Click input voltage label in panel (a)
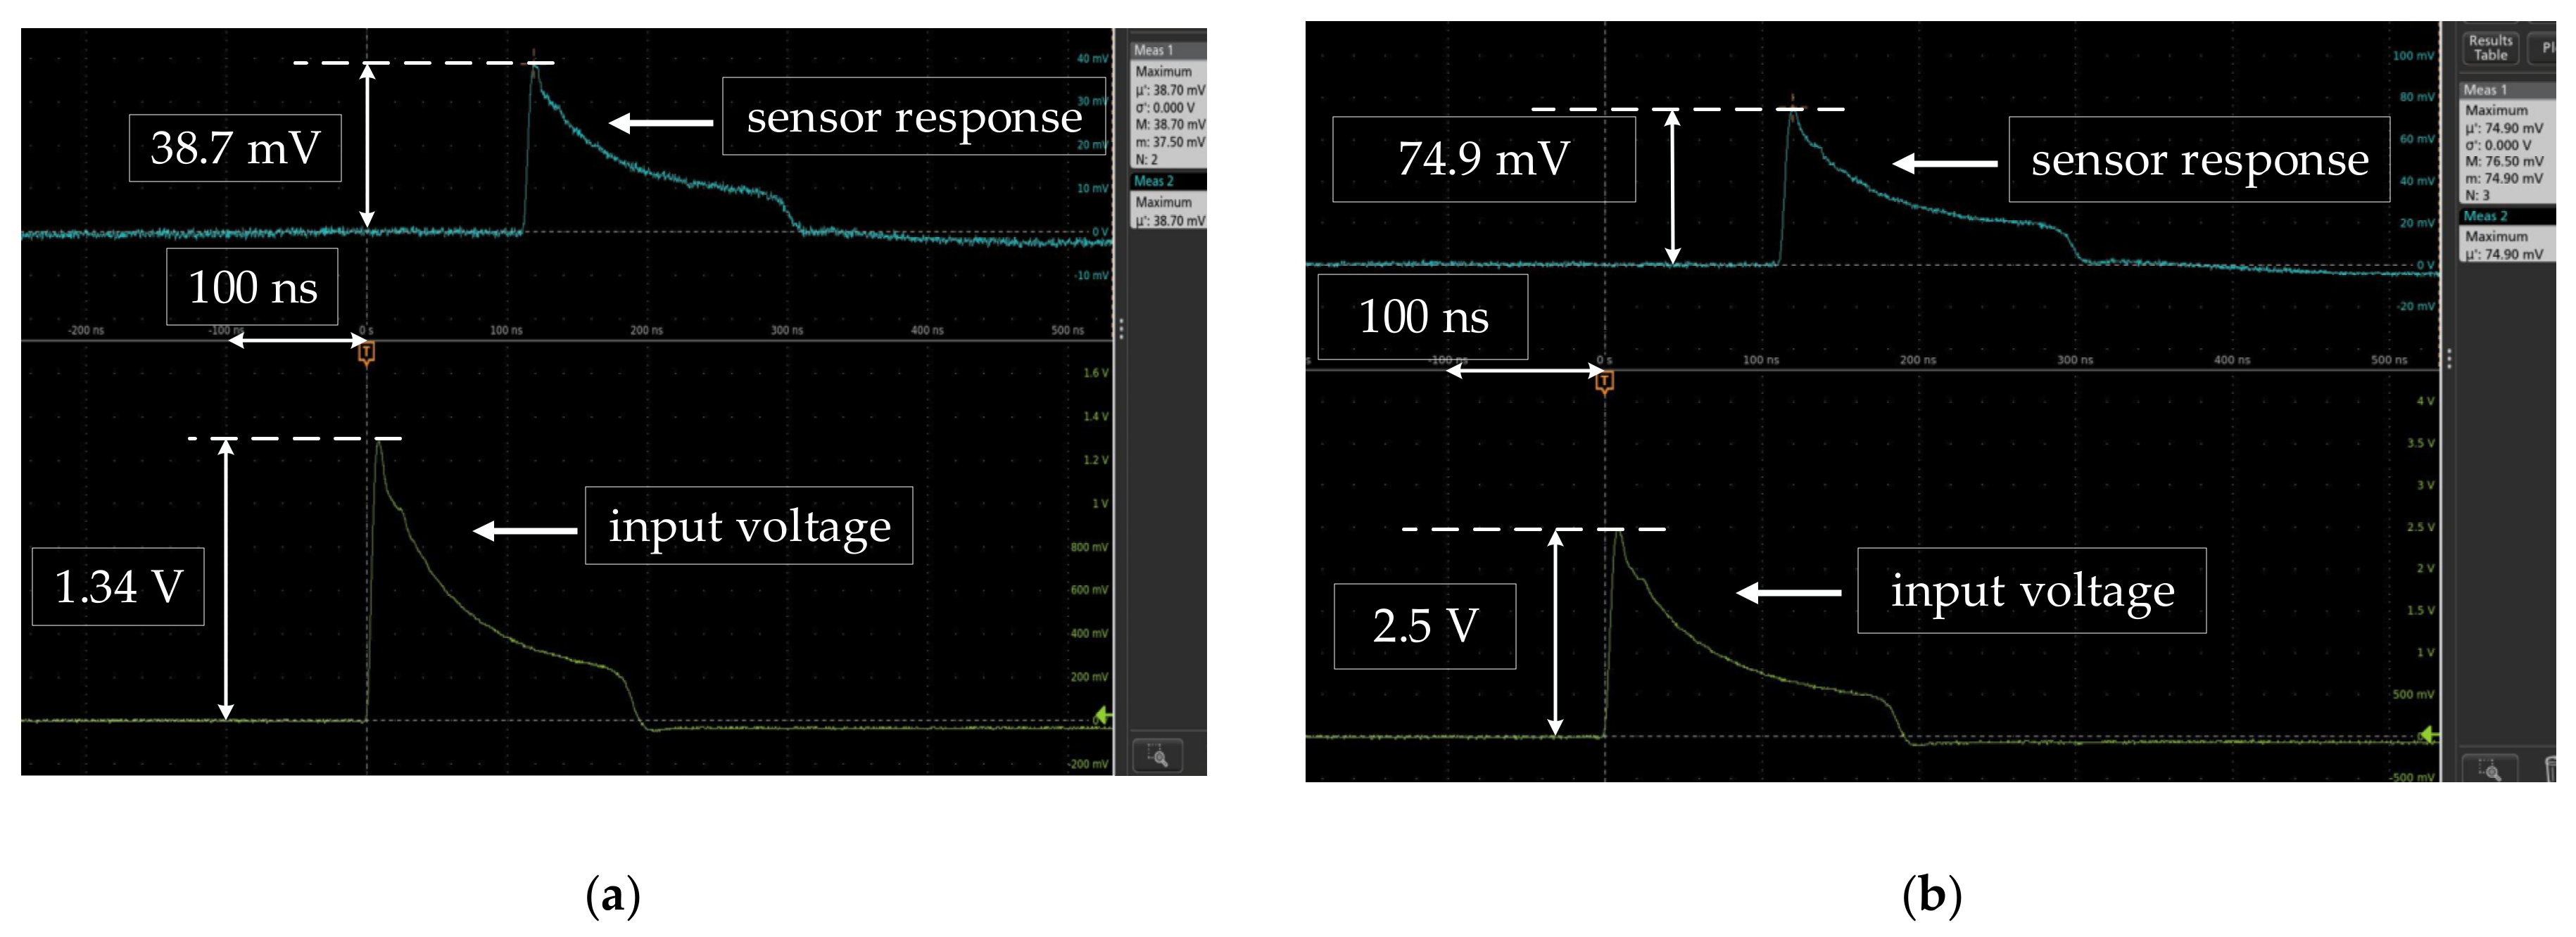Screen dimensions: 2576x937 pos(748,526)
